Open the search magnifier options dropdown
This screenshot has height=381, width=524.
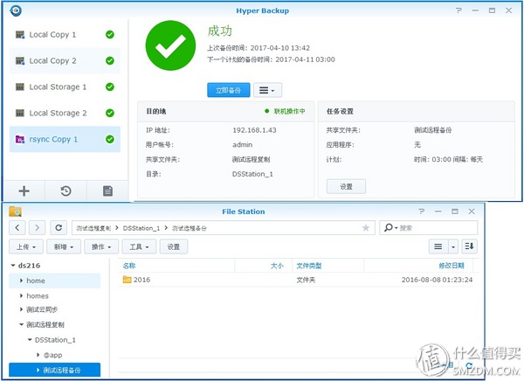390,228
